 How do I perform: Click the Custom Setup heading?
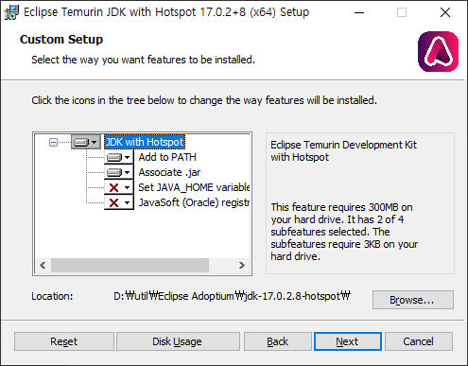tap(61, 40)
